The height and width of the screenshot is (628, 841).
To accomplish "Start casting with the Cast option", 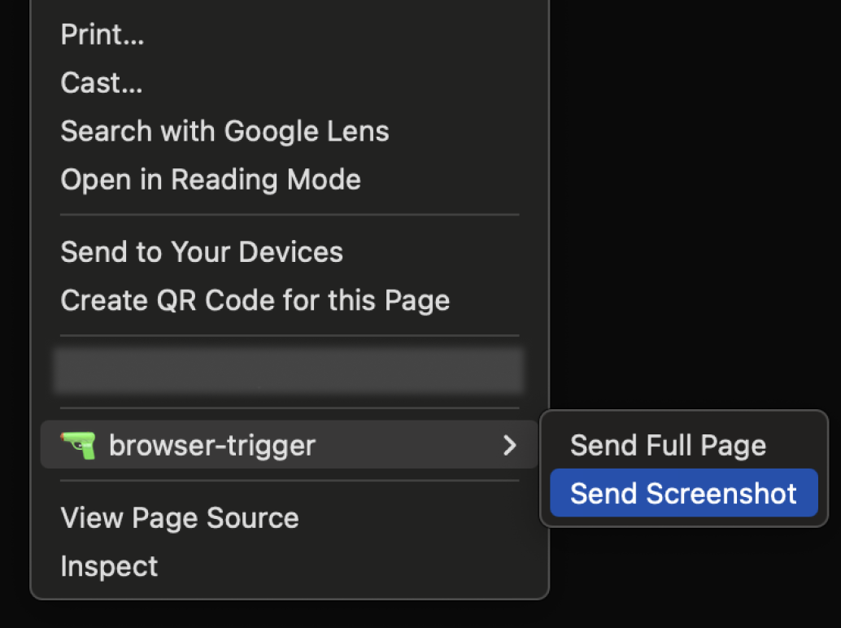I will [x=101, y=82].
